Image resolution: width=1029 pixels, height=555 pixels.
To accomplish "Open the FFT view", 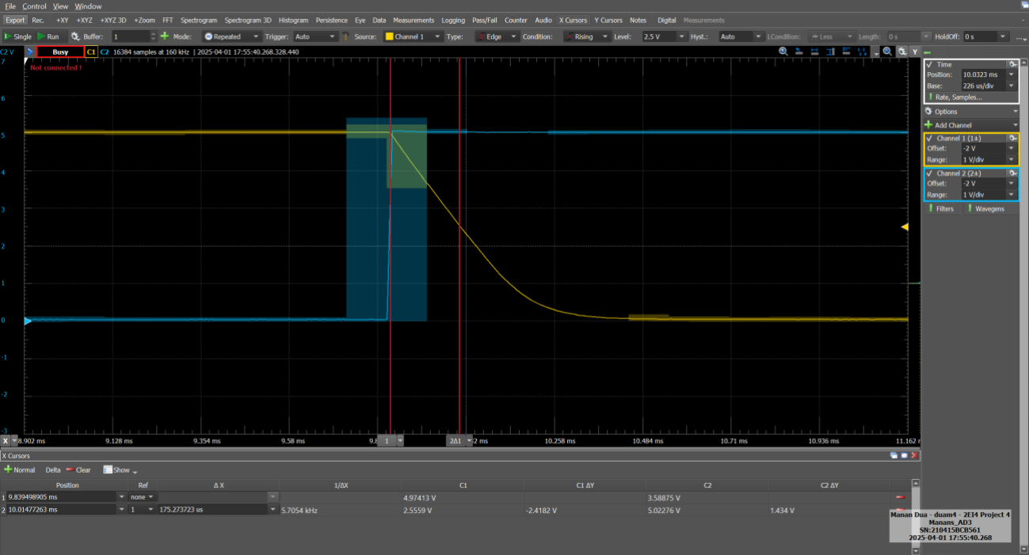I will (x=168, y=20).
